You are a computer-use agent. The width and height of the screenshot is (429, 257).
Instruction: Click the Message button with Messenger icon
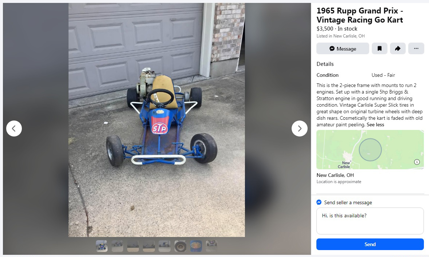343,49
